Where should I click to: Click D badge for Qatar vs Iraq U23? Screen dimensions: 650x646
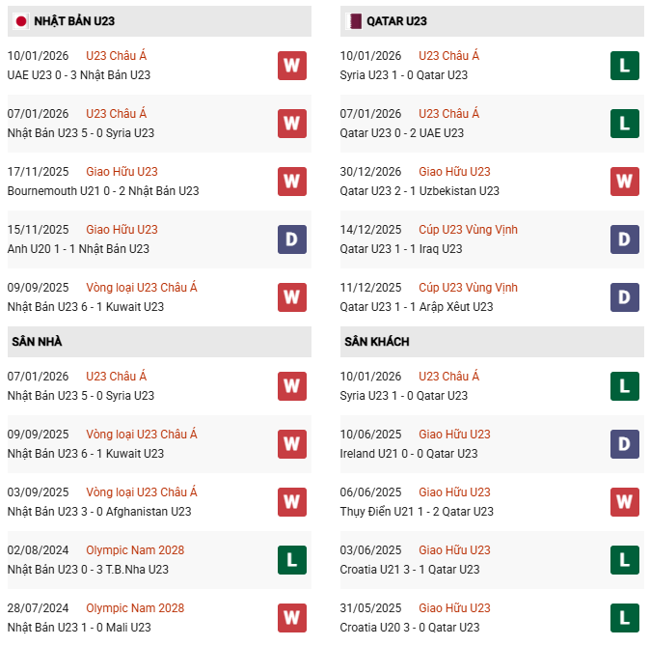pos(625,239)
